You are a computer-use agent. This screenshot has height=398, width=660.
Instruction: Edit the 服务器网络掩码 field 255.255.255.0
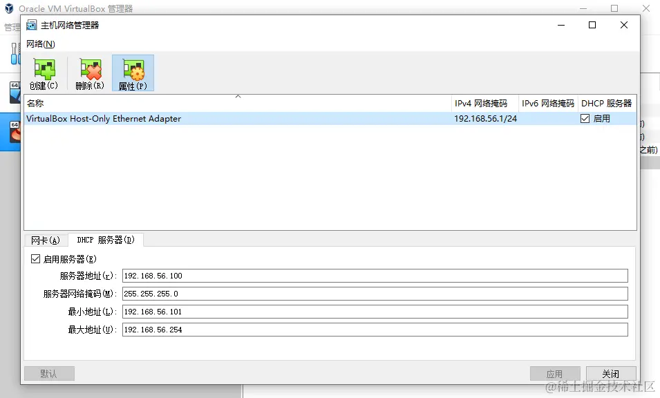(375, 294)
